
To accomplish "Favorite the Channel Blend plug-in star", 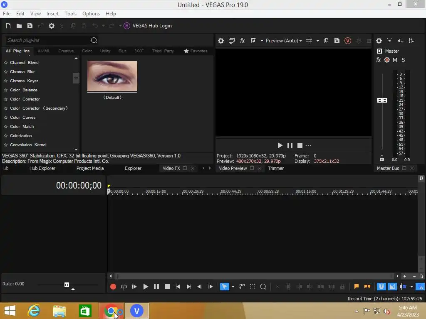I will click(x=6, y=63).
